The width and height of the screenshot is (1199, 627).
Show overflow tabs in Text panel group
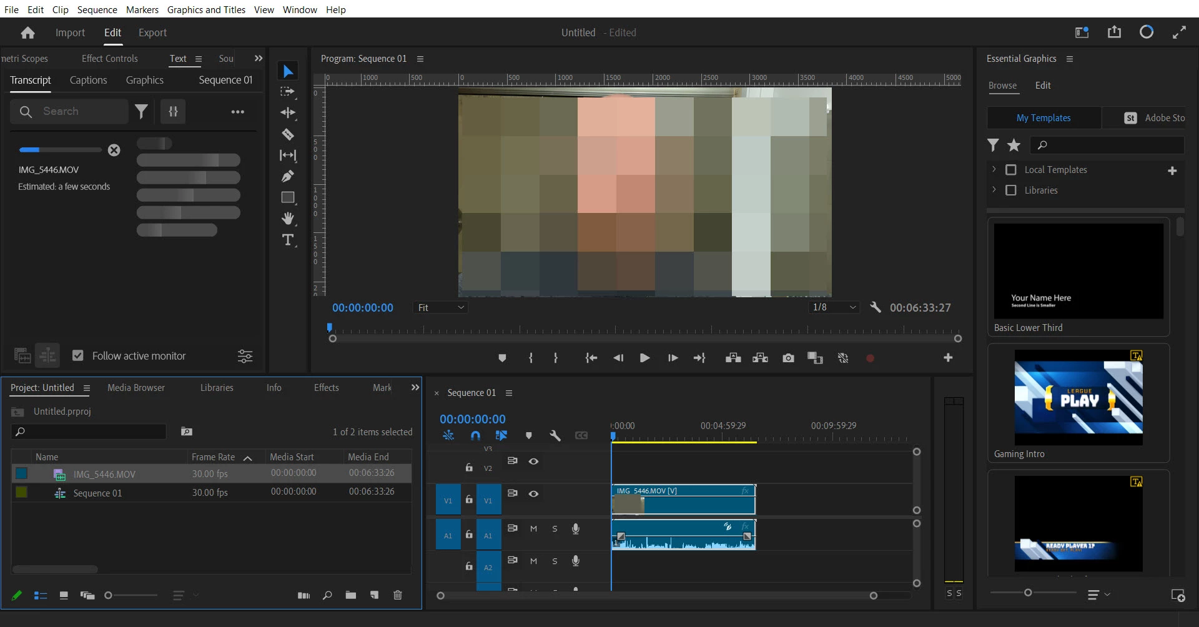pos(259,58)
